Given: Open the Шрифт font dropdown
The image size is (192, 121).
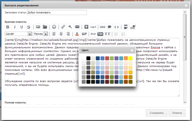Looking at the screenshot, I should (x=18, y=34).
